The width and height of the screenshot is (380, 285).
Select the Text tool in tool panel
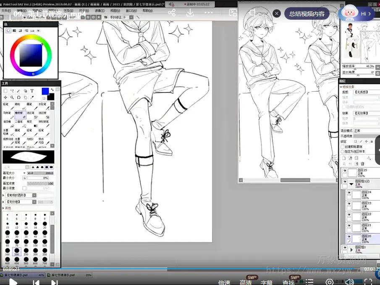(32, 90)
